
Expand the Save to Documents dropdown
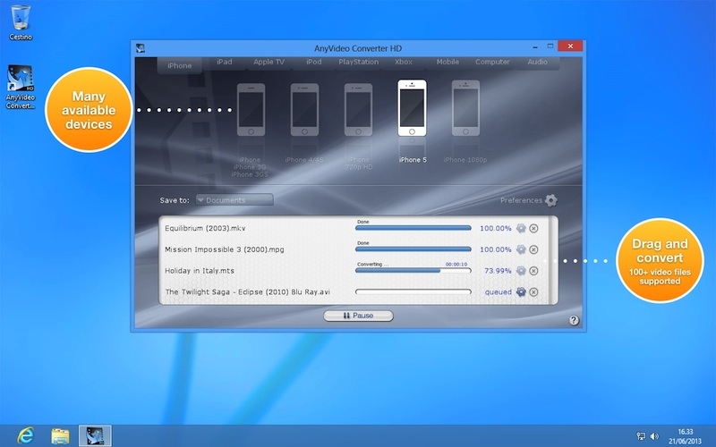tap(234, 200)
